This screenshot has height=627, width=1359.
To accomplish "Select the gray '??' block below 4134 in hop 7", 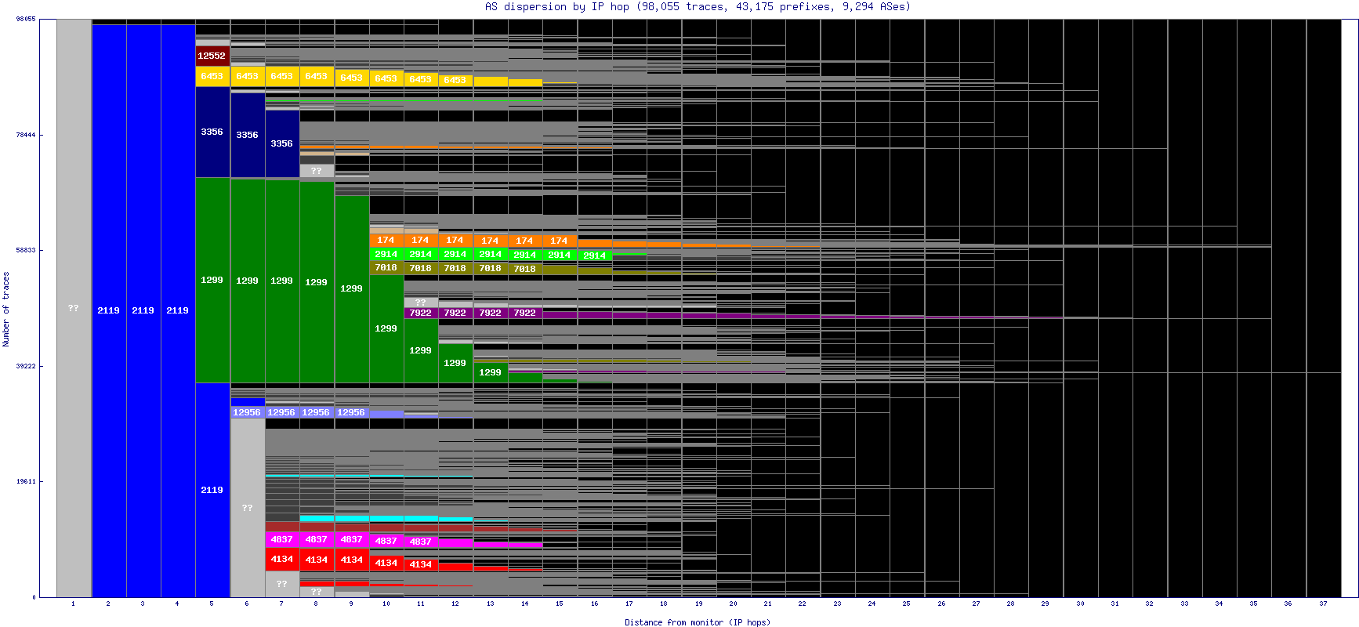I will 282,584.
